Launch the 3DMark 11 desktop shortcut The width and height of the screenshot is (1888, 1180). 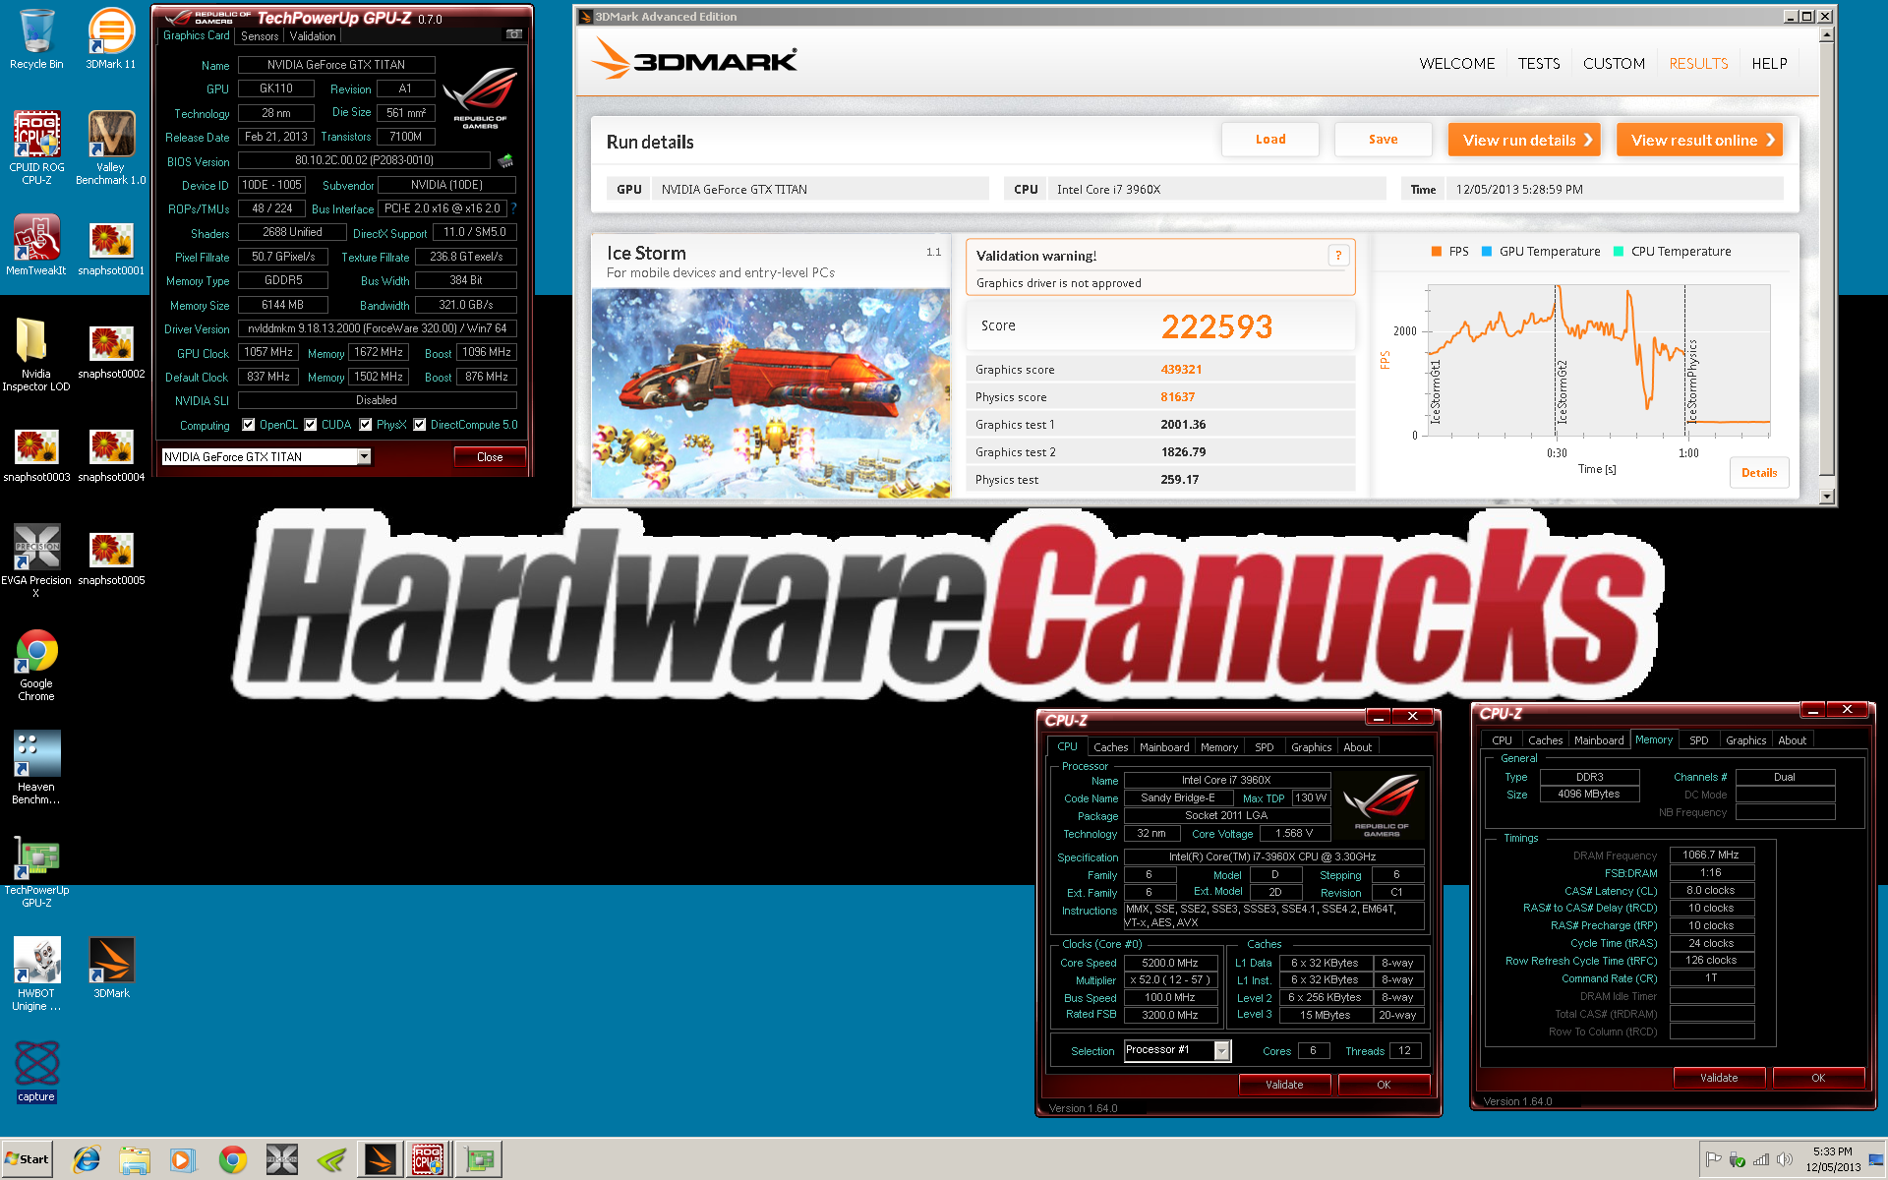(x=111, y=39)
